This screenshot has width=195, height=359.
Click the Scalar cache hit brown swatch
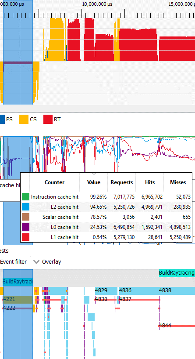click(25, 217)
